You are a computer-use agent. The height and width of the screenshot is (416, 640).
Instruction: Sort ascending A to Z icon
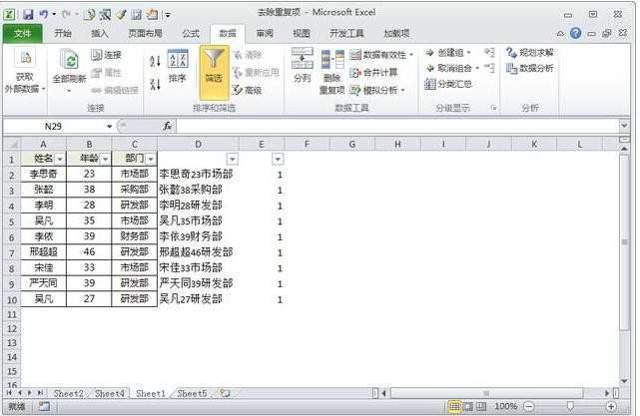(x=155, y=61)
